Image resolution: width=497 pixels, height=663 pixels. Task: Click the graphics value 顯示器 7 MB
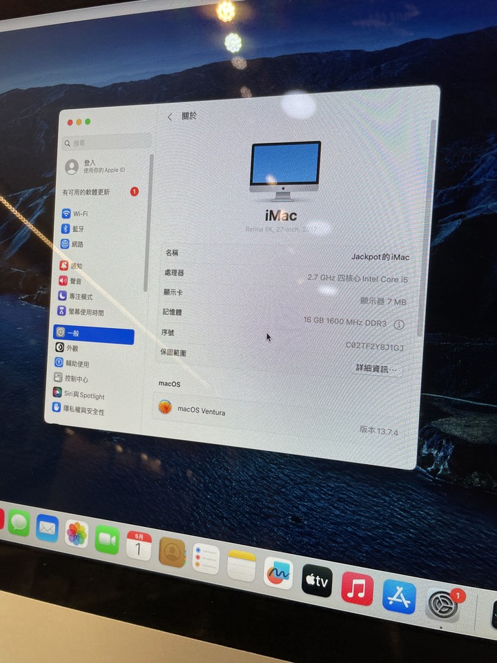pos(383,301)
